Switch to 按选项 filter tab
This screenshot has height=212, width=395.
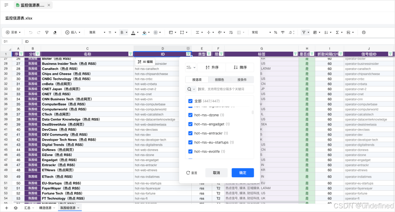(x=197, y=80)
